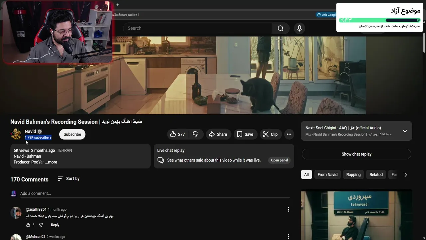The width and height of the screenshot is (426, 240).
Task: Open Sort by comments menu
Action: [68, 179]
